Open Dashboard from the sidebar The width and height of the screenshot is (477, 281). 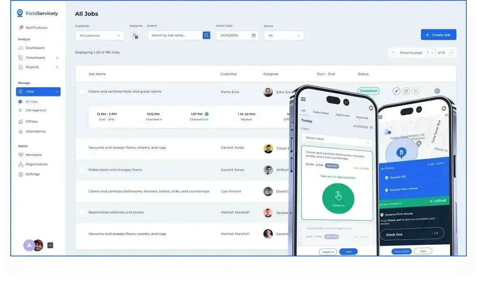point(35,48)
